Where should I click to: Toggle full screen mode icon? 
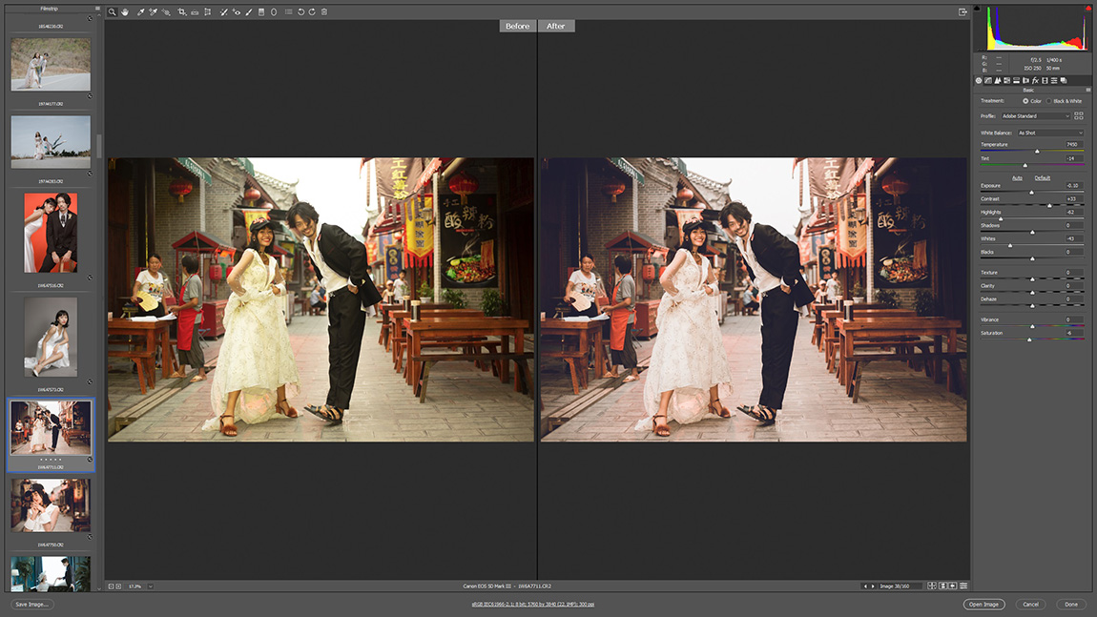click(962, 11)
